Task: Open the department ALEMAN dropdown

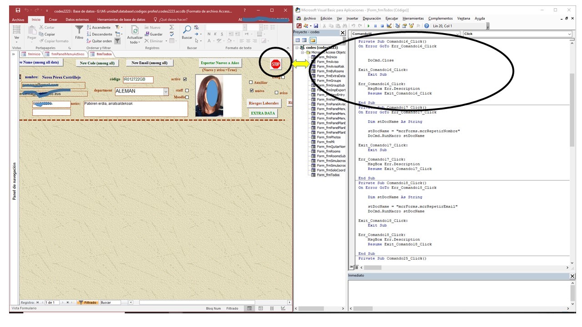Action: (x=165, y=91)
